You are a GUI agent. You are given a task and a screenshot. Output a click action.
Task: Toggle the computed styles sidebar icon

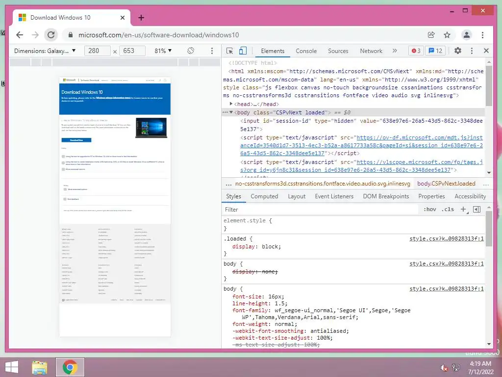point(477,209)
